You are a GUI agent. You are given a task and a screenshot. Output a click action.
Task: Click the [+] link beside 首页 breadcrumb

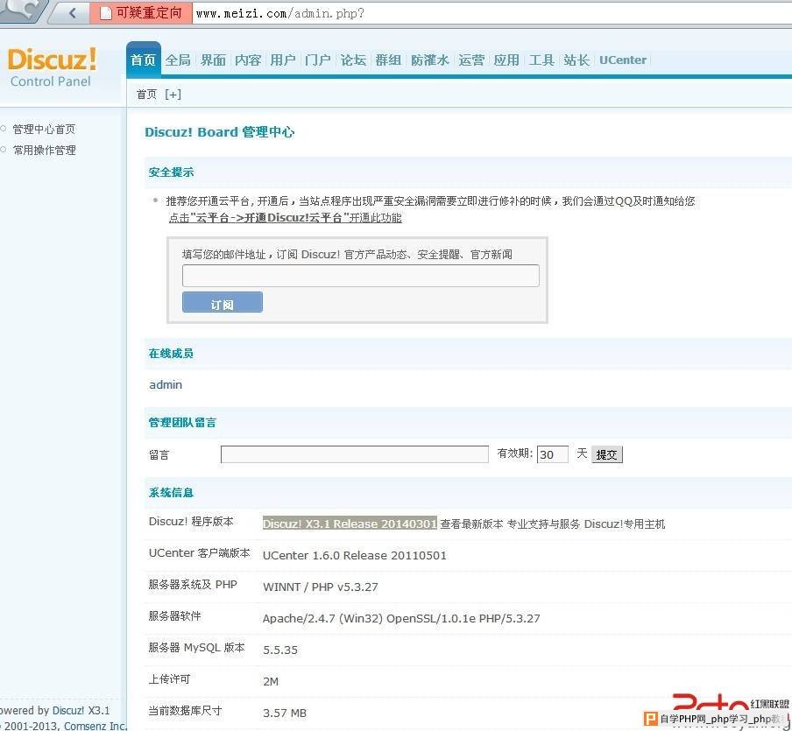point(173,95)
